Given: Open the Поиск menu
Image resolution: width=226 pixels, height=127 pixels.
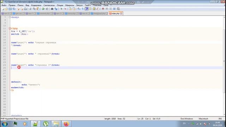Looking at the screenshot, I should click(20, 5).
